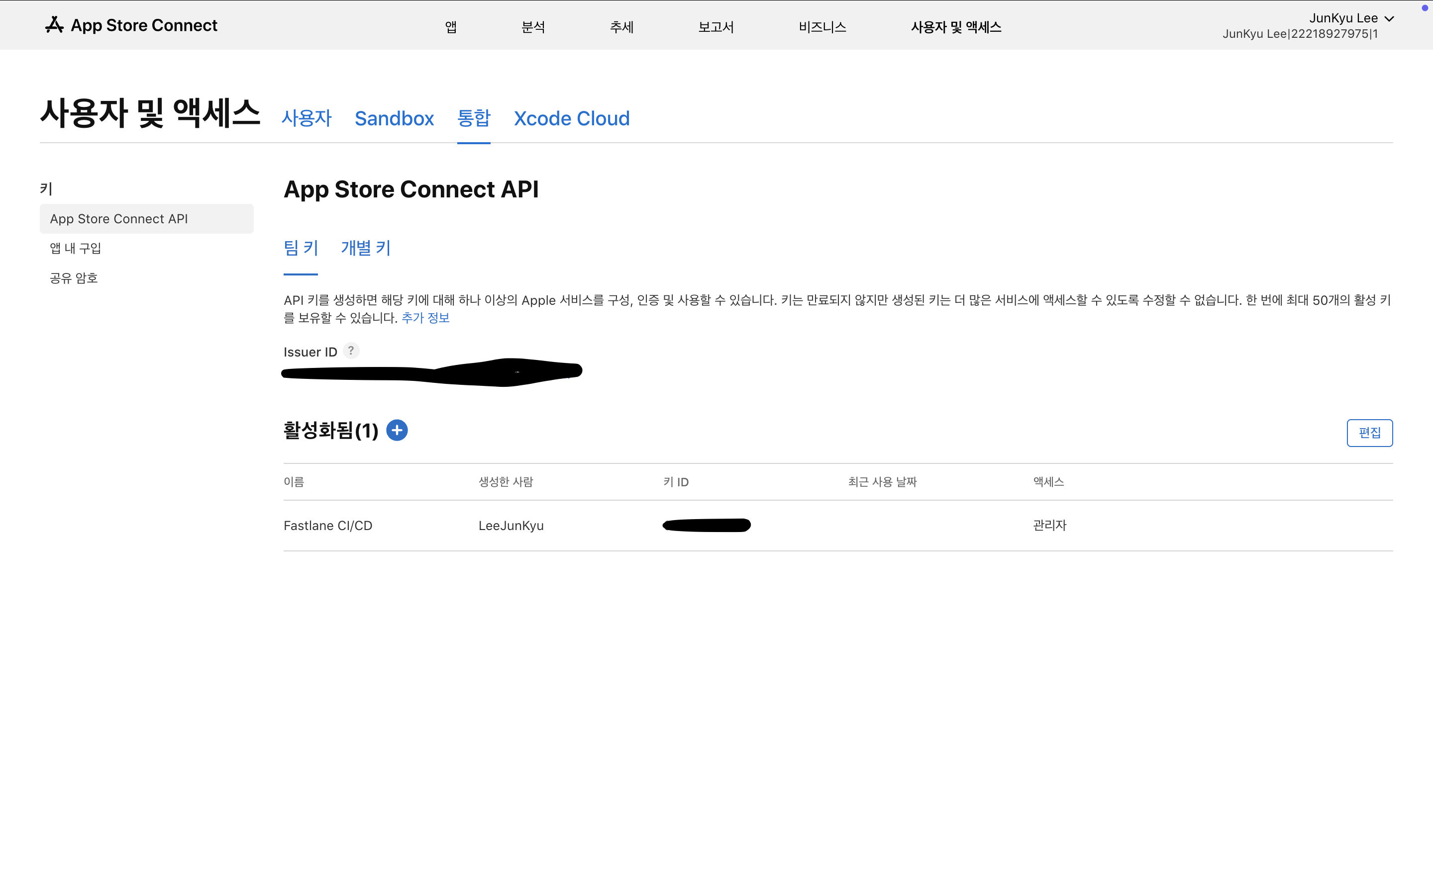Select the 팀 키 tab
1433x895 pixels.
(x=301, y=248)
